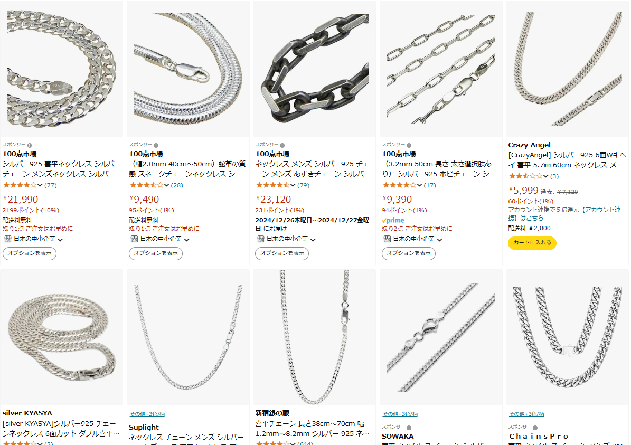Viewport: 631px width, 445px height.
Task: Click the prime badge on ¥9,390 listing
Action: click(x=393, y=220)
